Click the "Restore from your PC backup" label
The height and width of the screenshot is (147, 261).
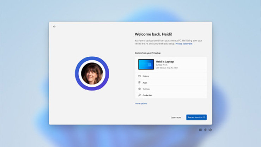[148, 53]
